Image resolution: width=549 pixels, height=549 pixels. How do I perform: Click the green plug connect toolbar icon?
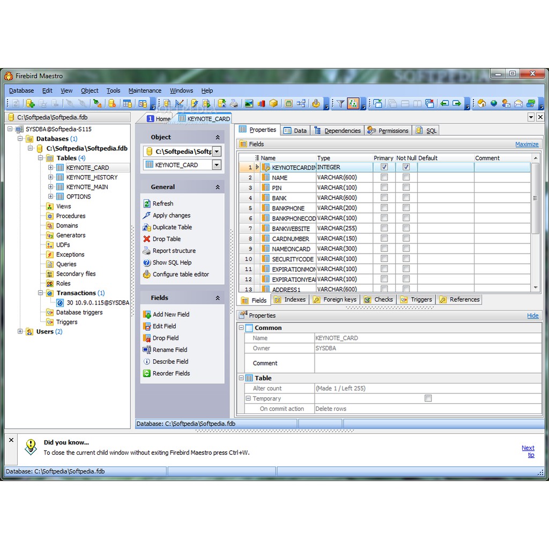click(x=98, y=103)
